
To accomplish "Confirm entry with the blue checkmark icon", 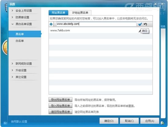I will 140,24.
